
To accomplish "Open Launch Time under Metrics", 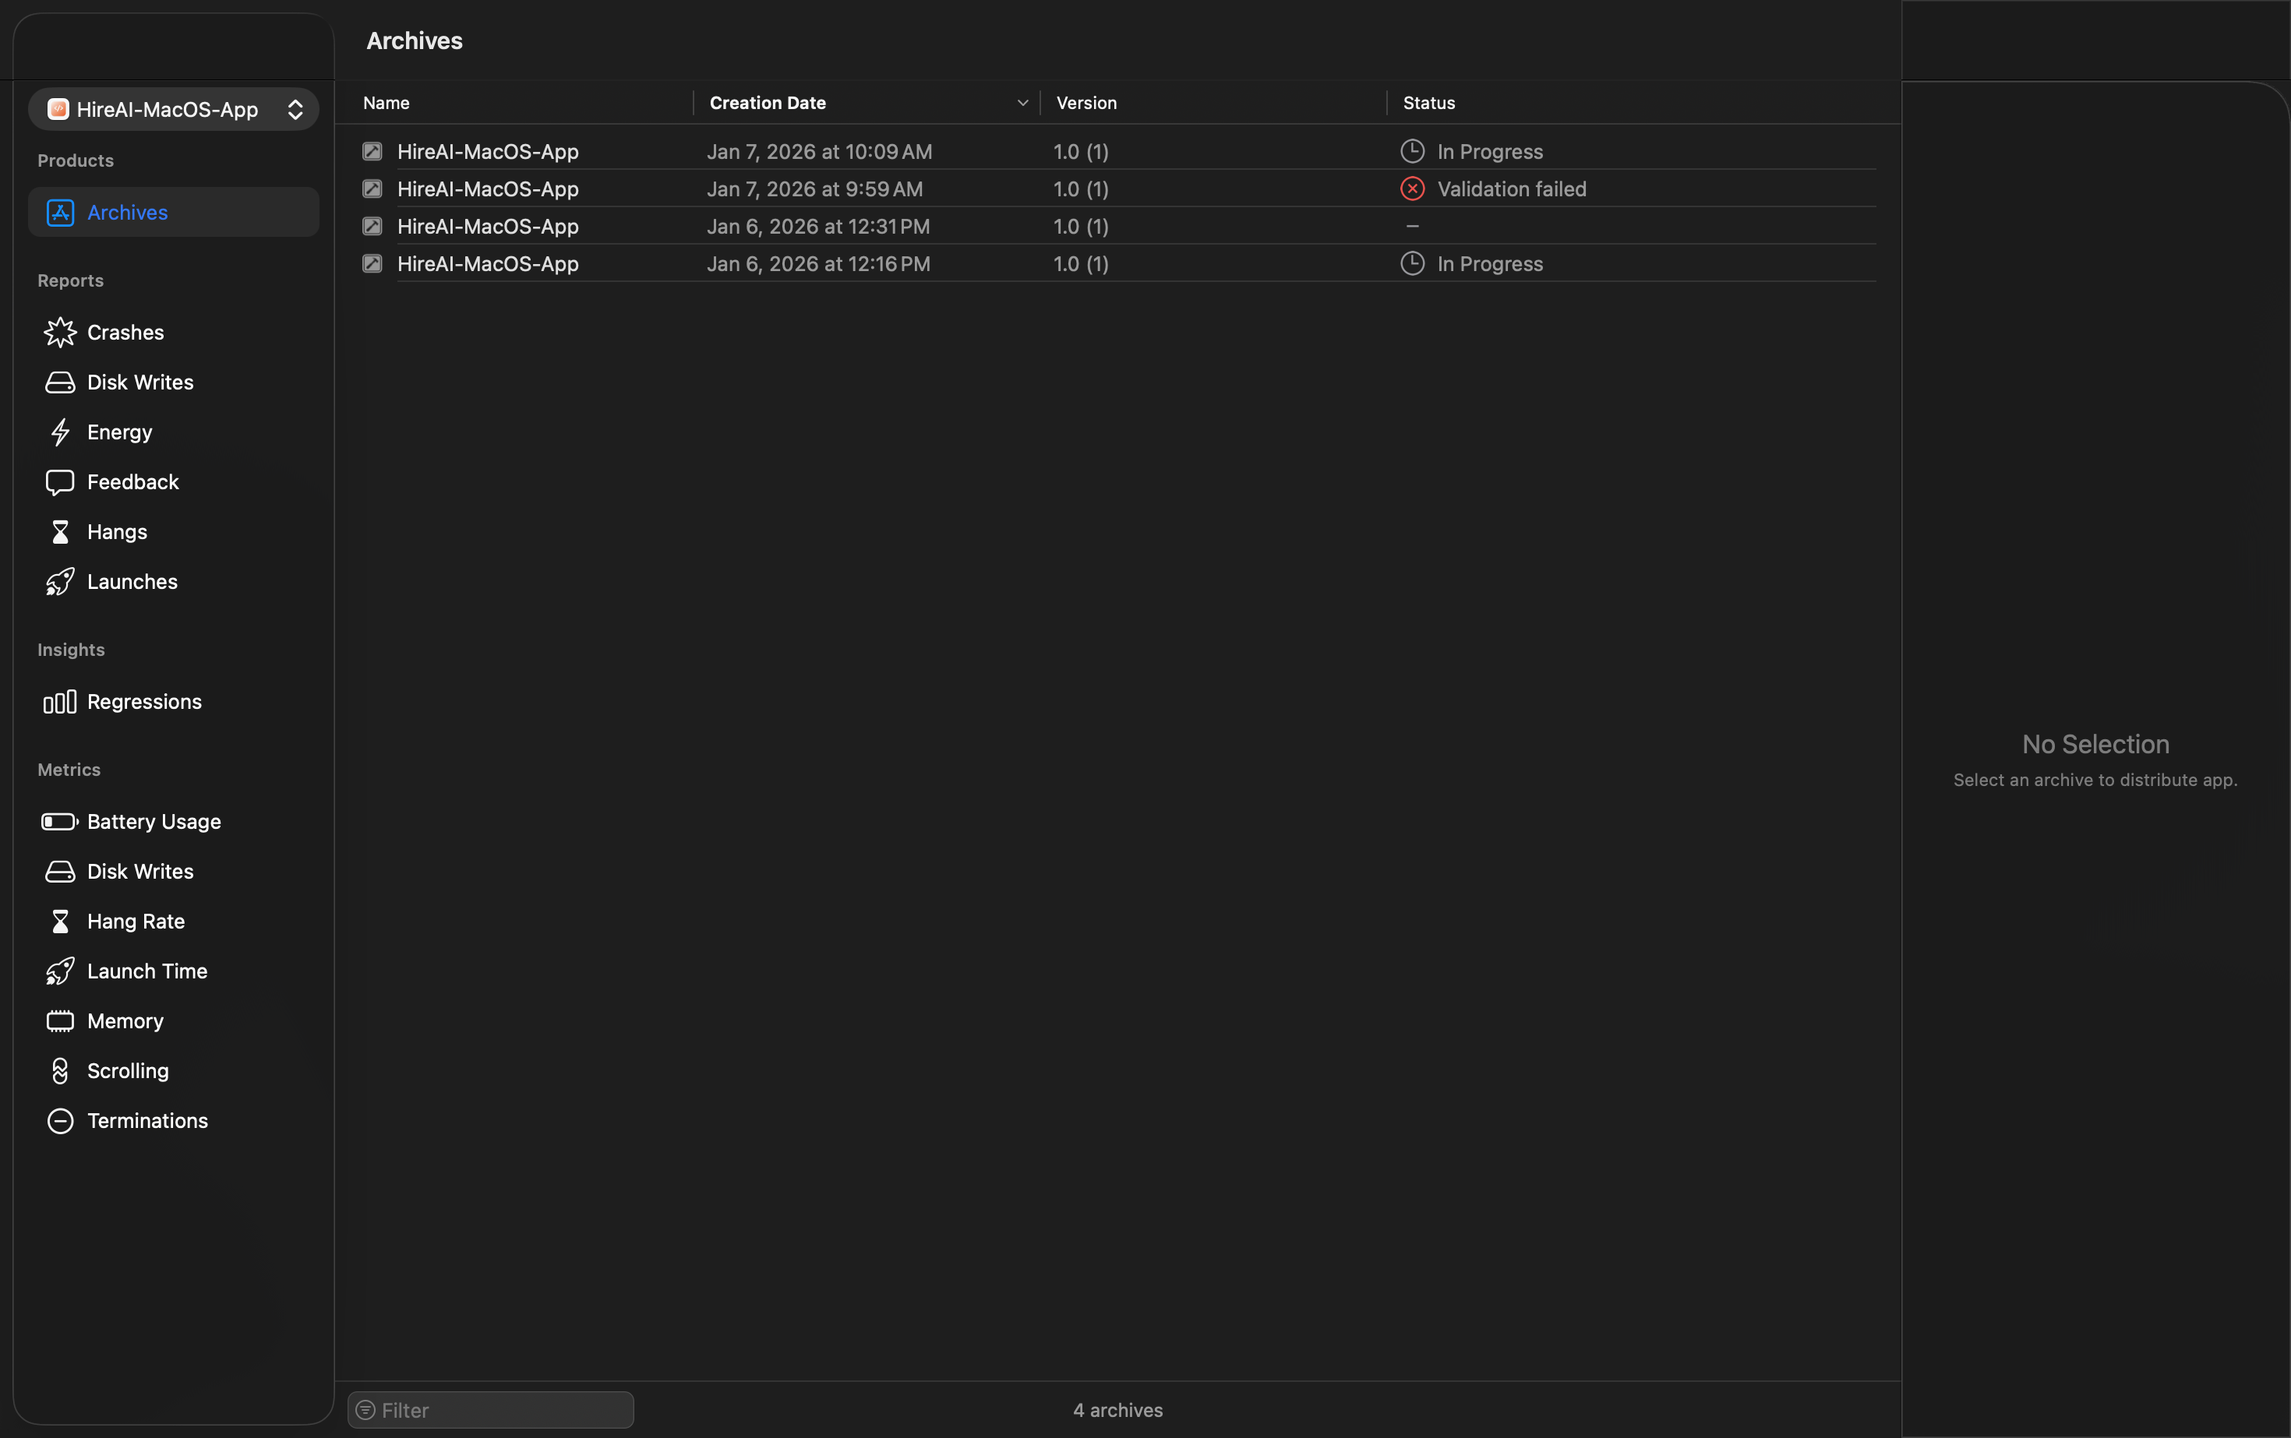I will (146, 971).
